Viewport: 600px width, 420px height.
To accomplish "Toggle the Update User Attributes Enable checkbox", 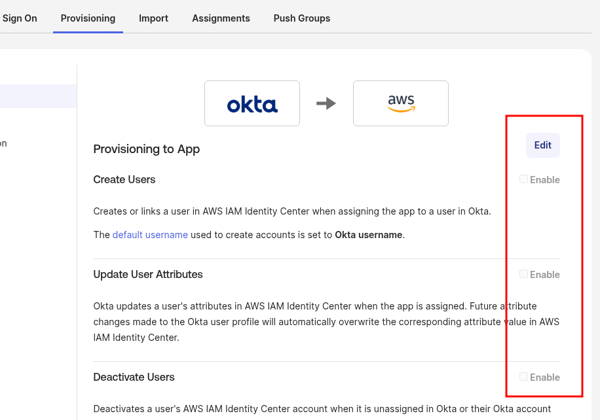I will tap(524, 274).
